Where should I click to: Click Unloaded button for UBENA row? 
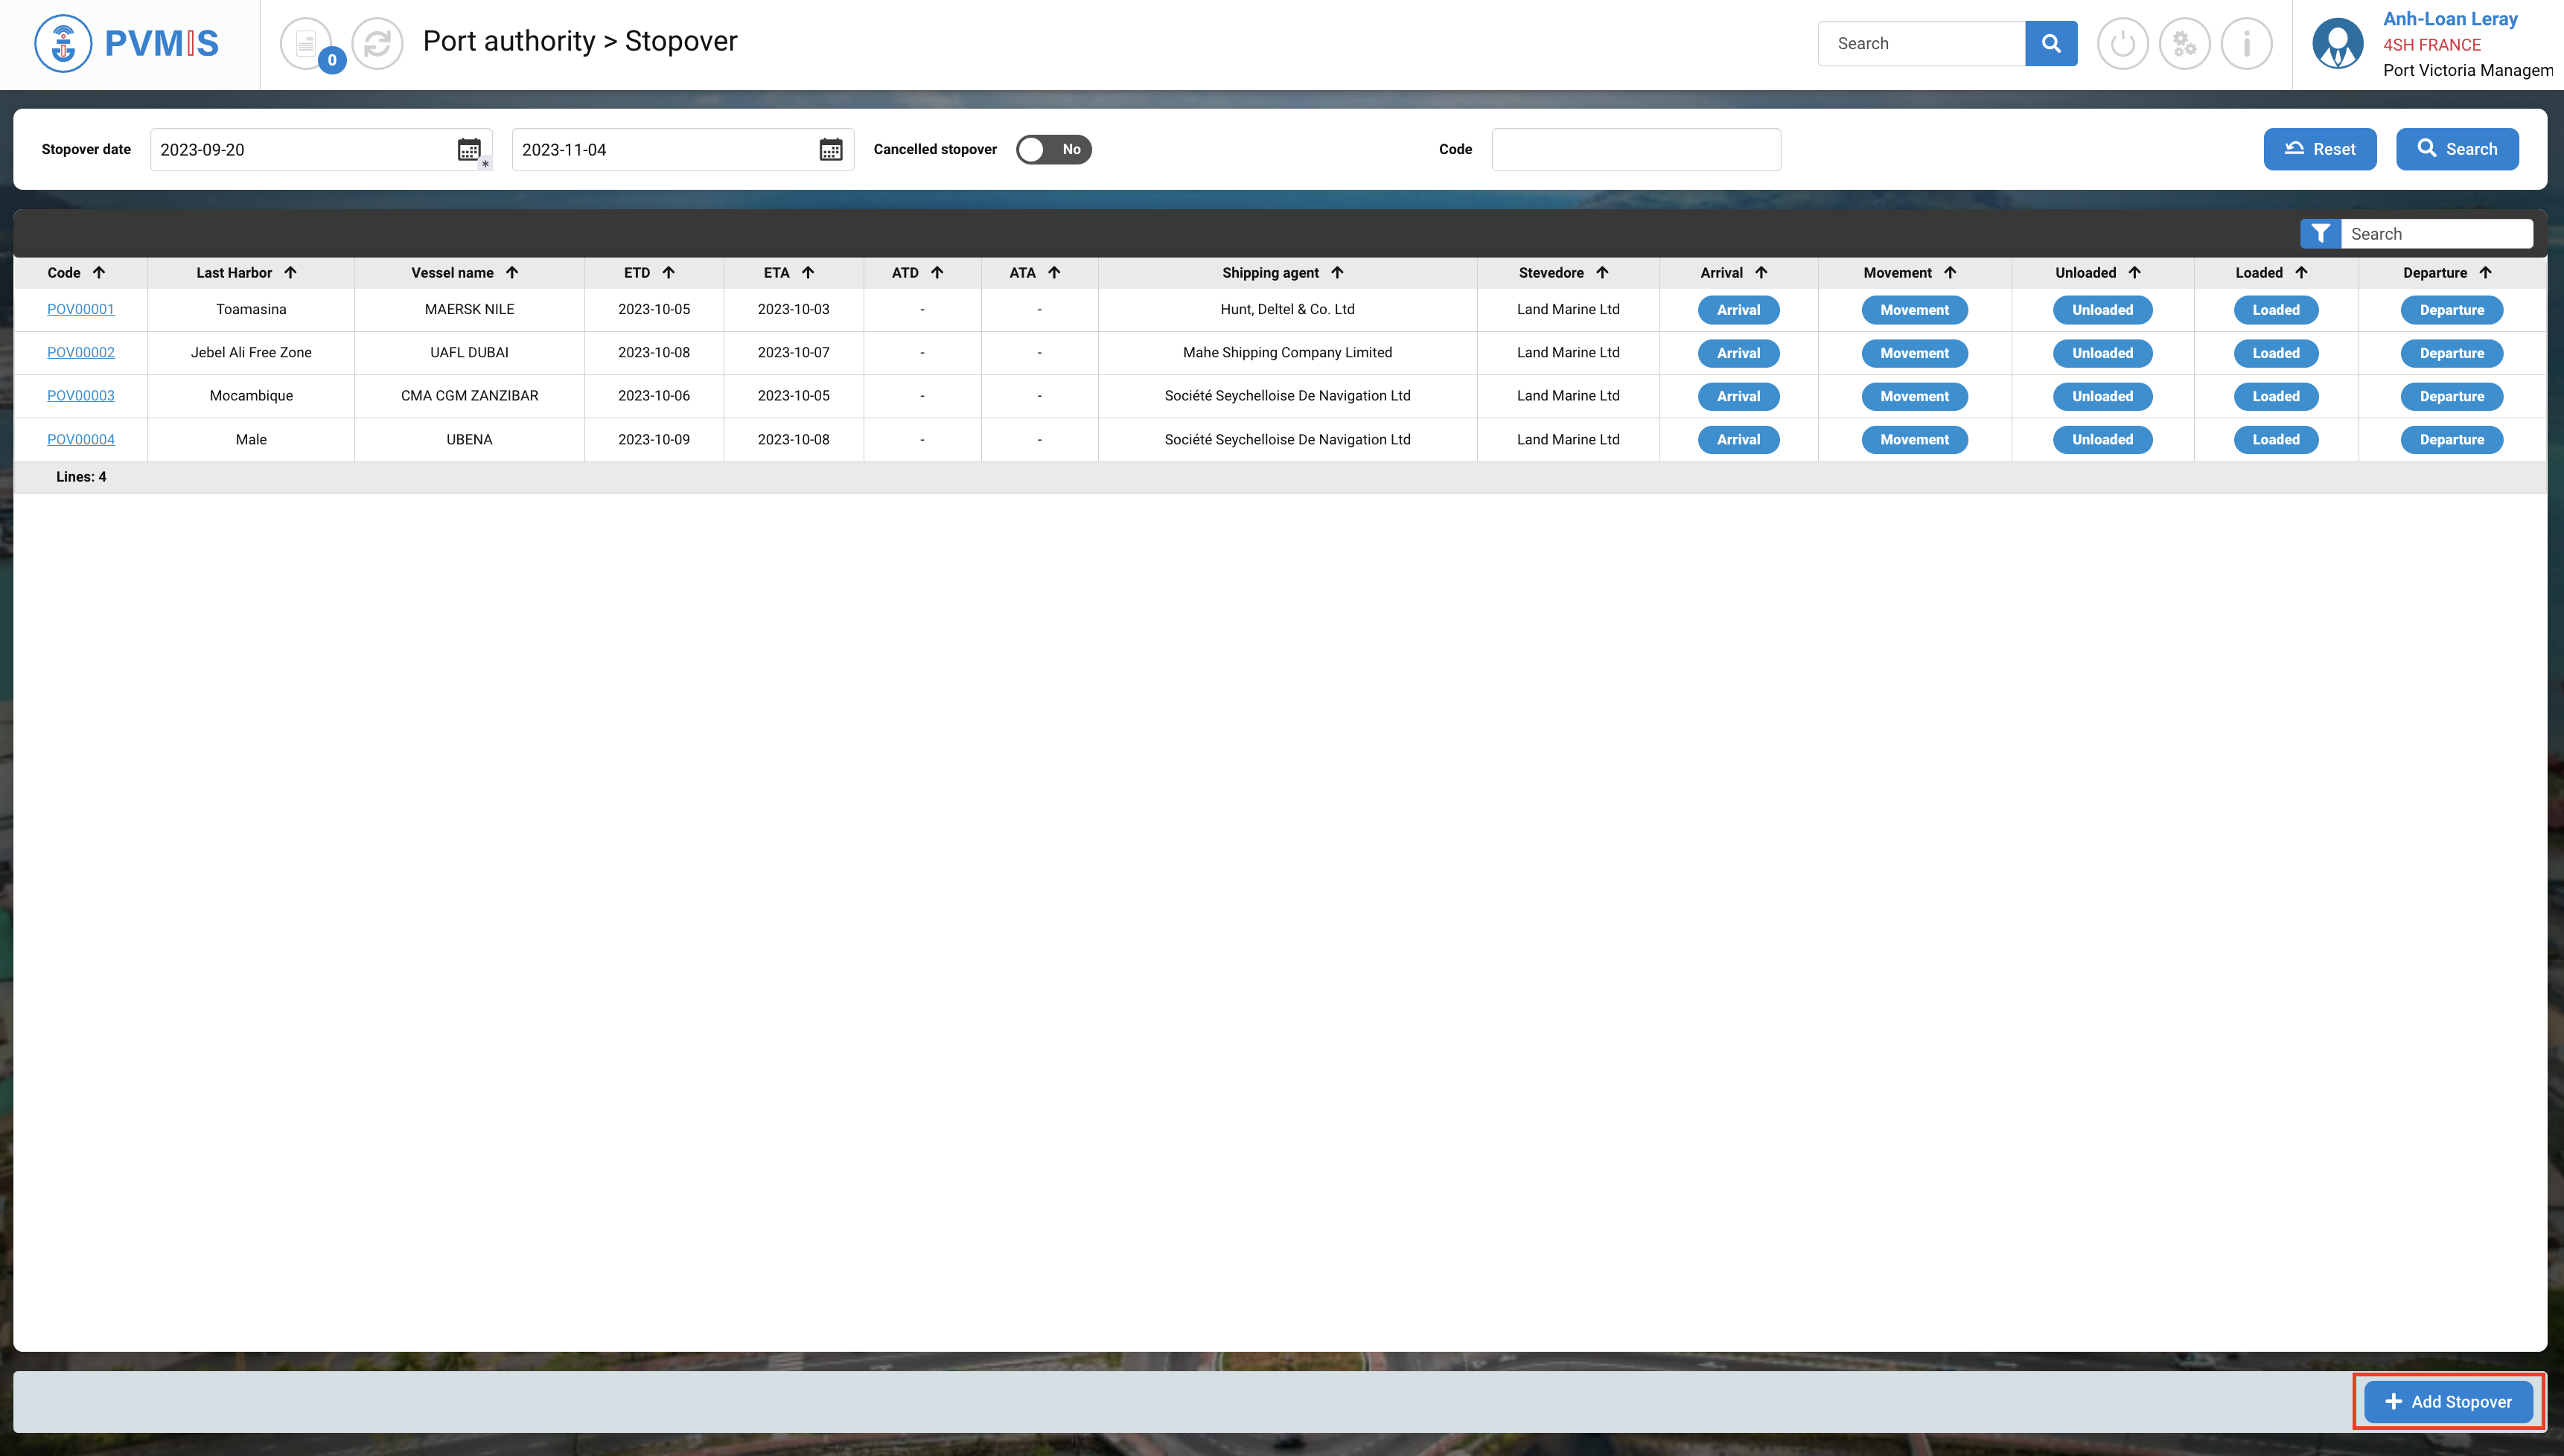coord(2102,440)
